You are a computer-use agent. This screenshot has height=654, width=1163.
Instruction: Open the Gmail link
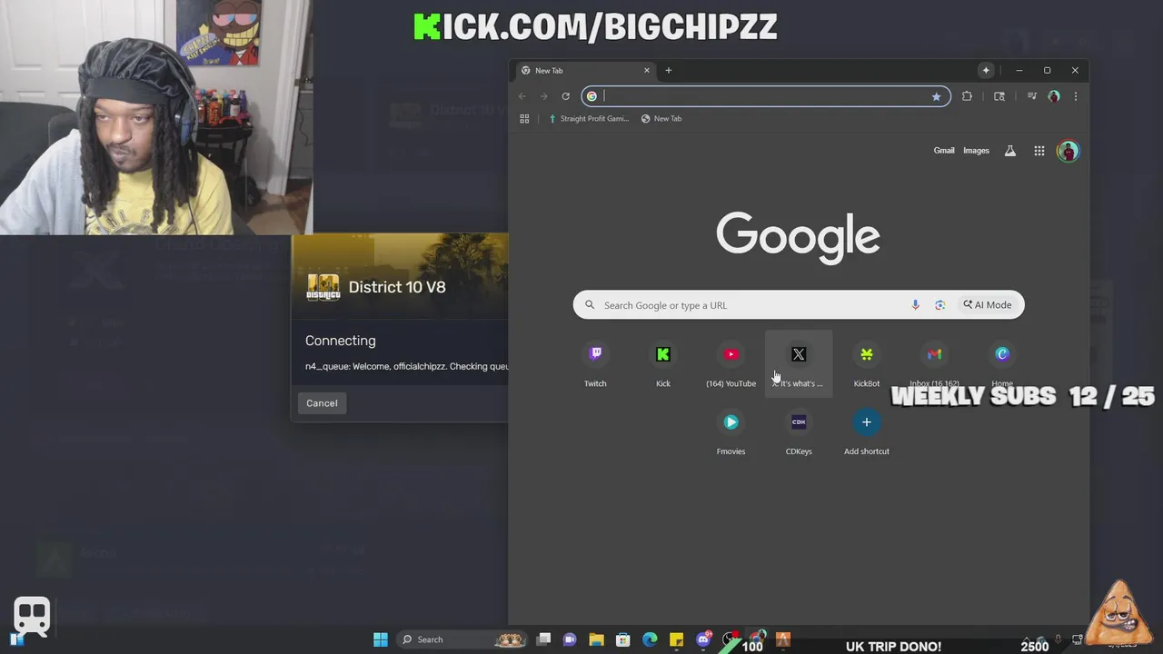[944, 151]
